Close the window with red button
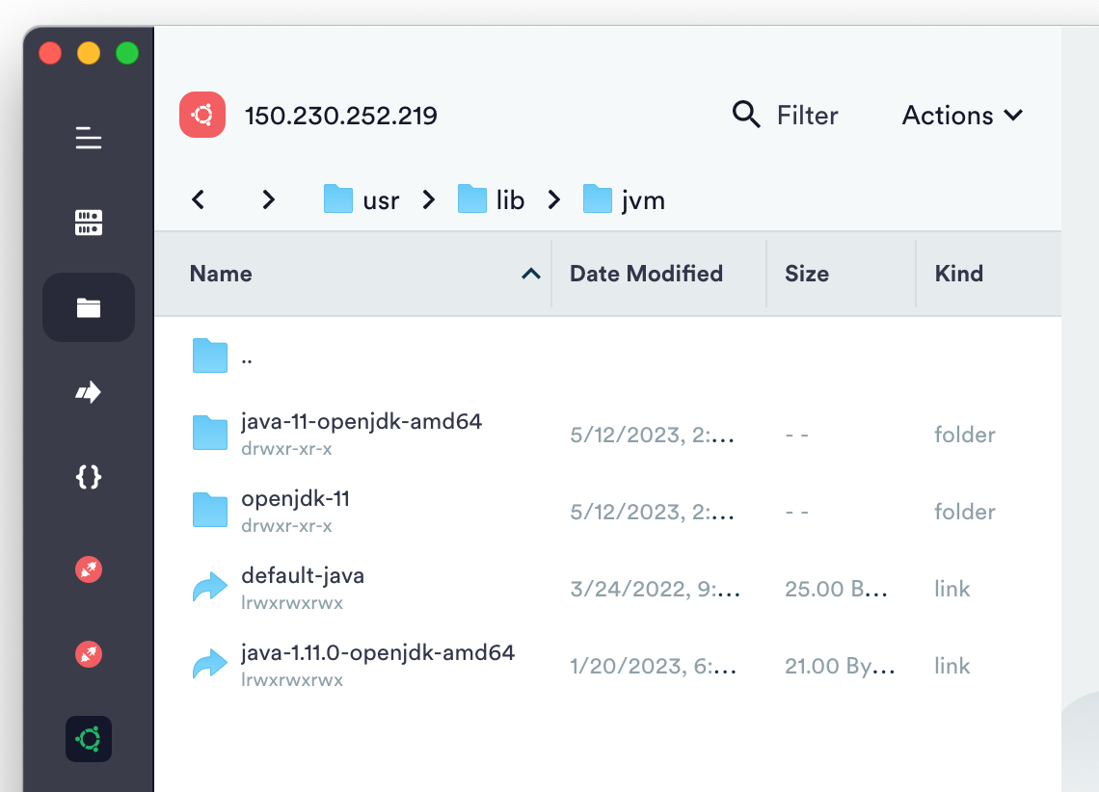Screen dimensions: 1099x792 pyautogui.click(x=50, y=53)
